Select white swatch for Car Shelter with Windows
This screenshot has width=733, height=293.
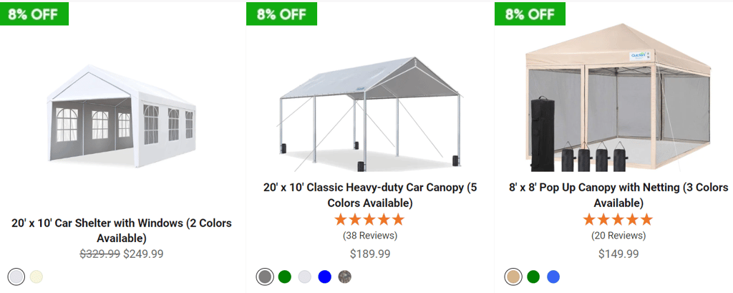tap(16, 277)
